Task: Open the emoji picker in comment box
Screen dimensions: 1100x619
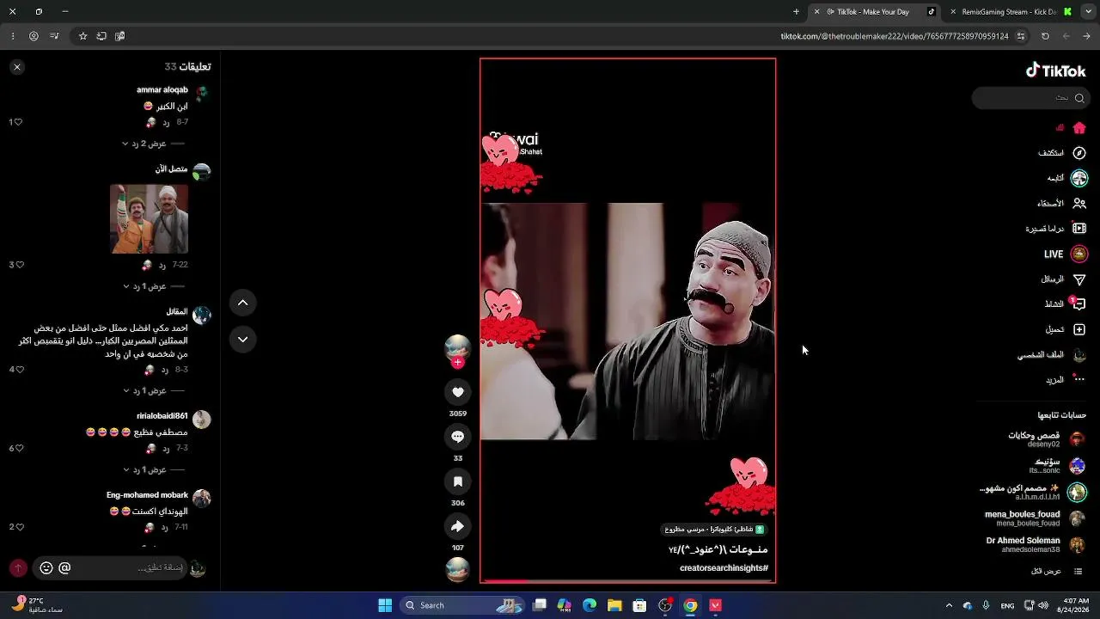Action: (x=46, y=567)
